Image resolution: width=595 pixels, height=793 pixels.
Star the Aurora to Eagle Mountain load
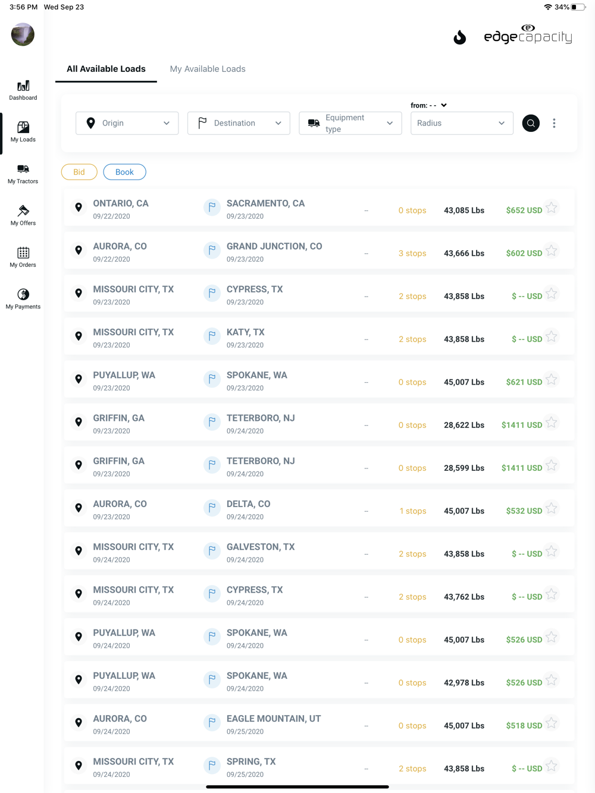[552, 723]
